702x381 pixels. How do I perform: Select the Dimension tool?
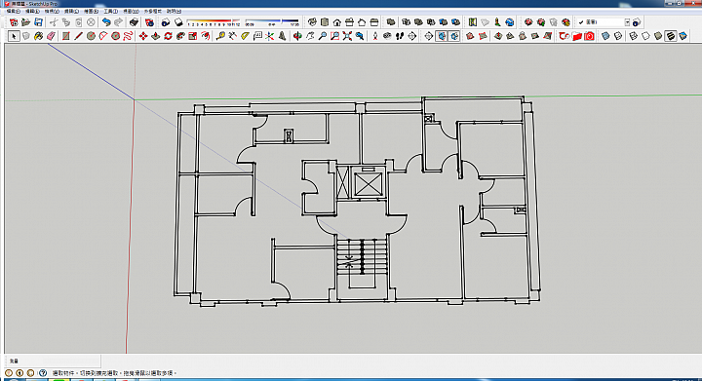coord(232,36)
